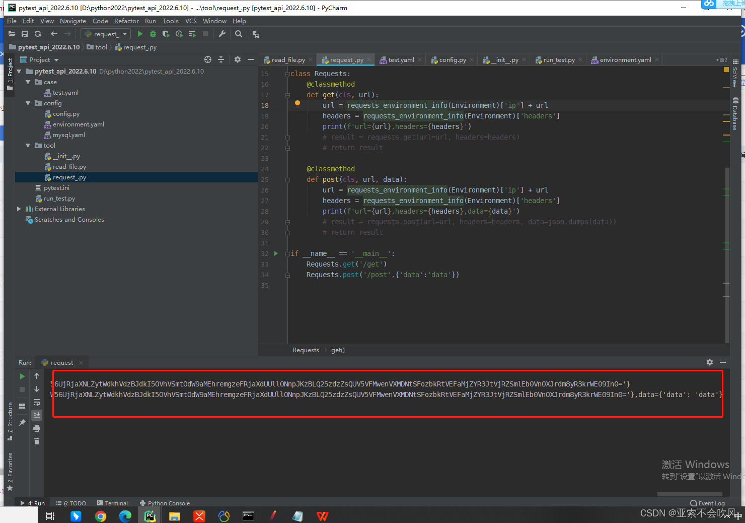Open the Event Log
The width and height of the screenshot is (745, 523).
[x=708, y=503]
